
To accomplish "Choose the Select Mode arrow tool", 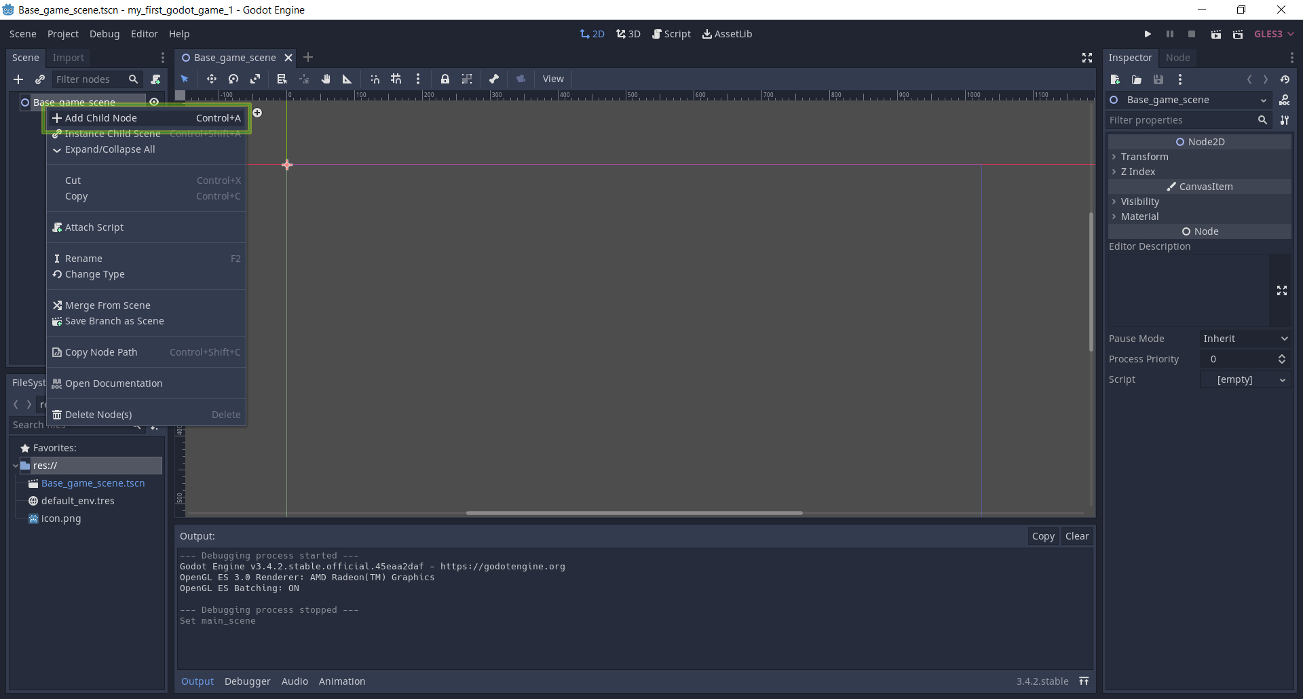I will click(185, 79).
